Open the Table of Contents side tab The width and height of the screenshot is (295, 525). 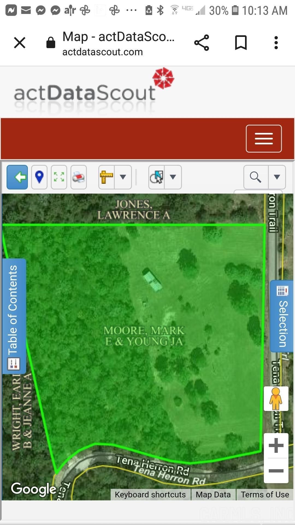(14, 316)
